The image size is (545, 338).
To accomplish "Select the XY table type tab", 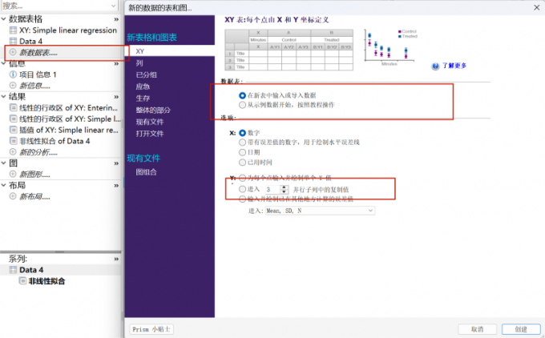I will coord(170,51).
